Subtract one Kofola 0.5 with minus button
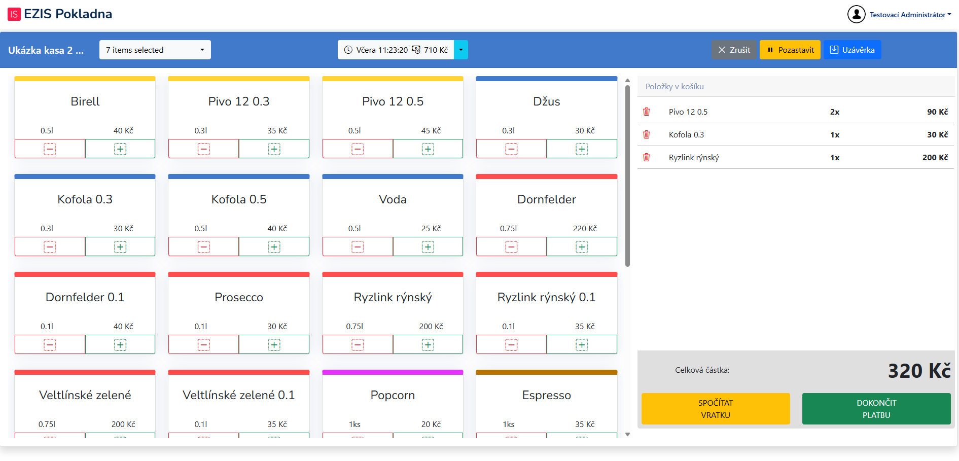 pyautogui.click(x=203, y=247)
